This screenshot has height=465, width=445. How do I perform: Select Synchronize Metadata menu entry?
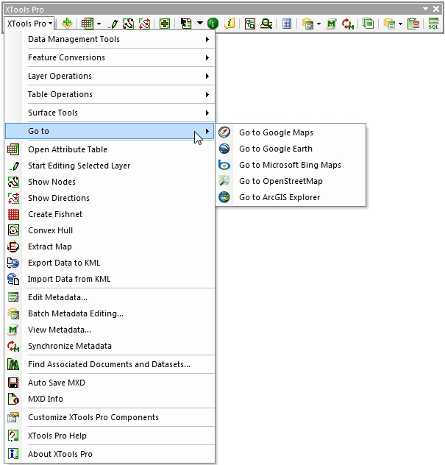(110, 346)
